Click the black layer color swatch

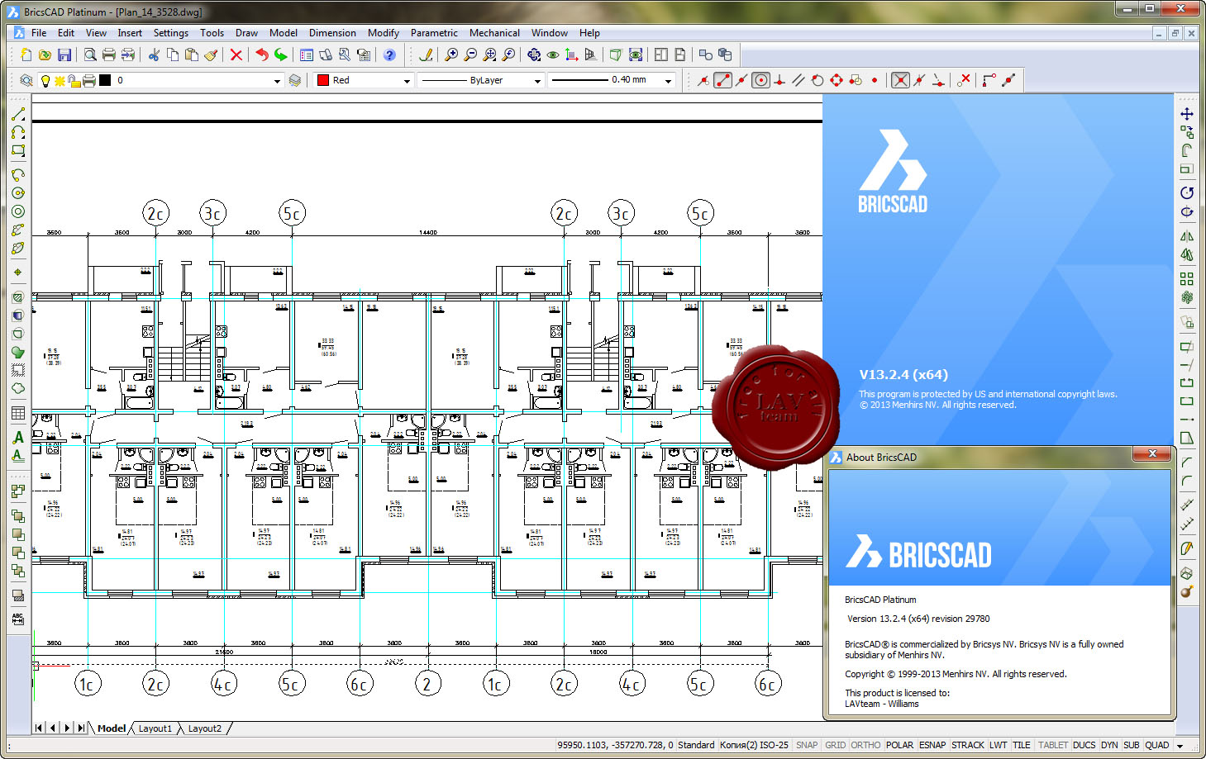105,80
